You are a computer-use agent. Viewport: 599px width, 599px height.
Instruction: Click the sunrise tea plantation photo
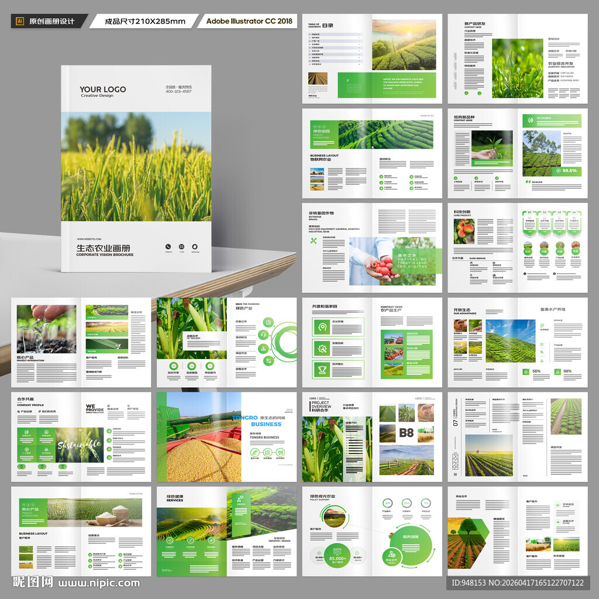404,44
